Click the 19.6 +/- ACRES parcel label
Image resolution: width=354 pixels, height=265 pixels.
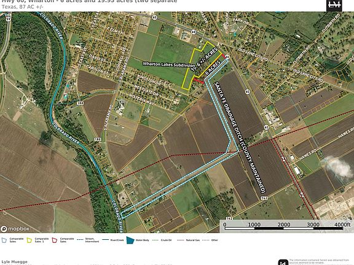(204, 60)
